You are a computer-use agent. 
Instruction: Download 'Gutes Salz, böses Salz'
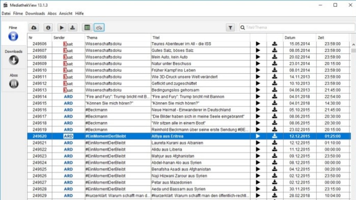275,50
